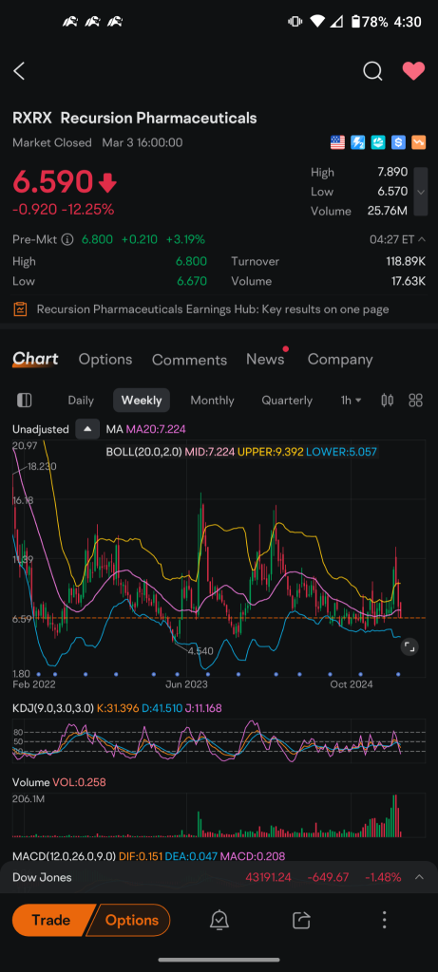Expand chart to full screen
Screen dimensions: 438x972
coord(409,647)
